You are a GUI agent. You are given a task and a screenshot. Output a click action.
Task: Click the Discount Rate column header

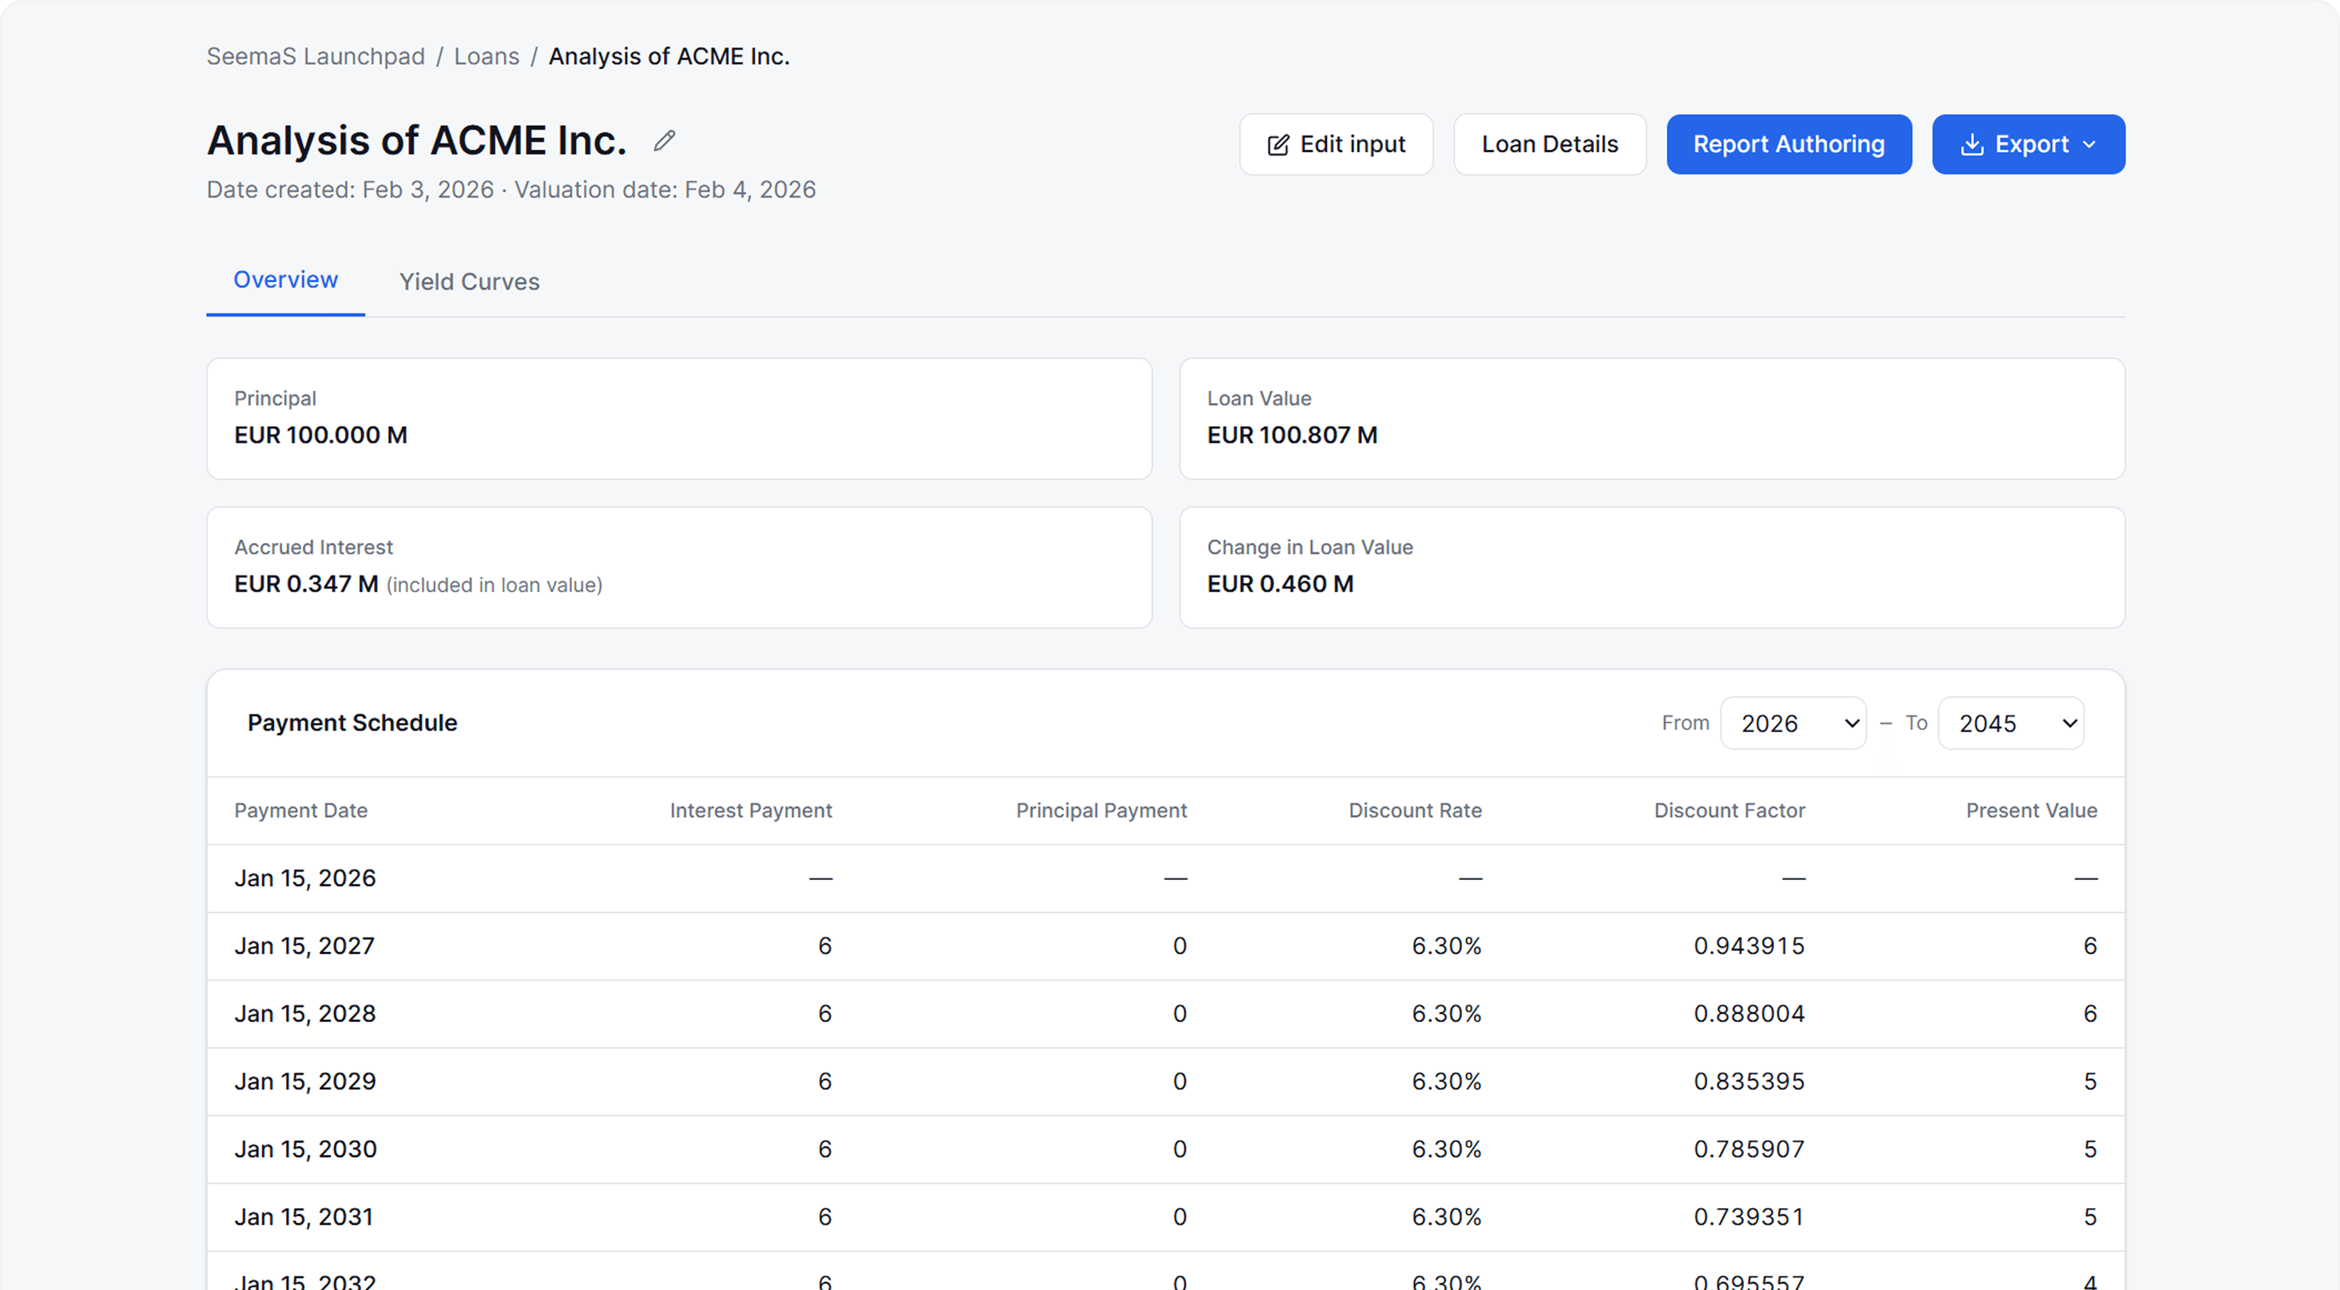(1414, 810)
